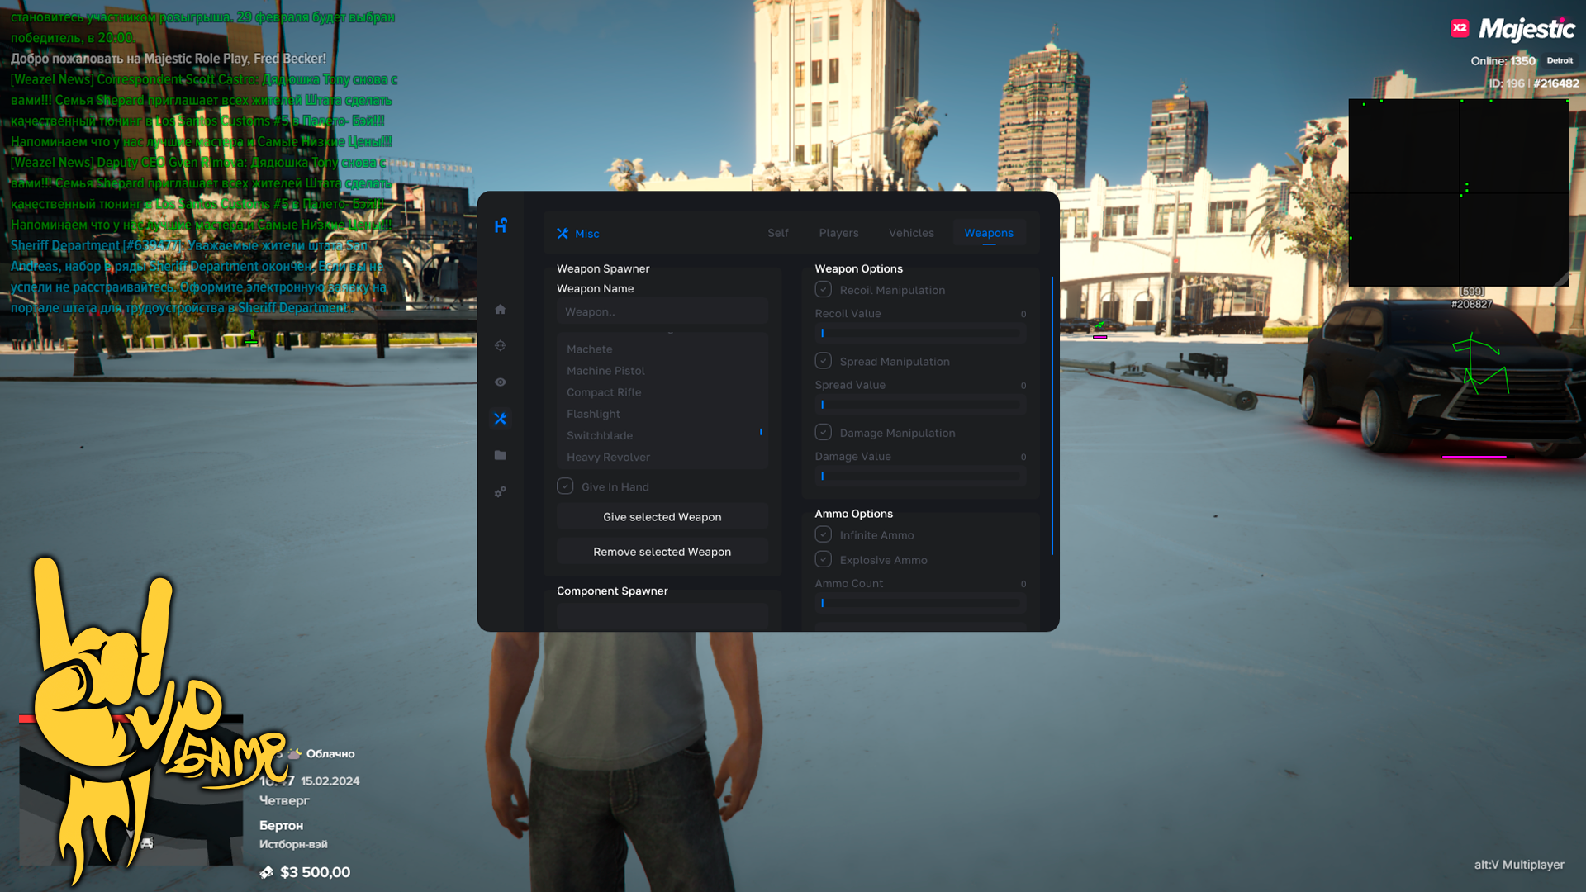Click the eye/visibility icon in sidebar
1586x892 pixels.
pos(500,382)
